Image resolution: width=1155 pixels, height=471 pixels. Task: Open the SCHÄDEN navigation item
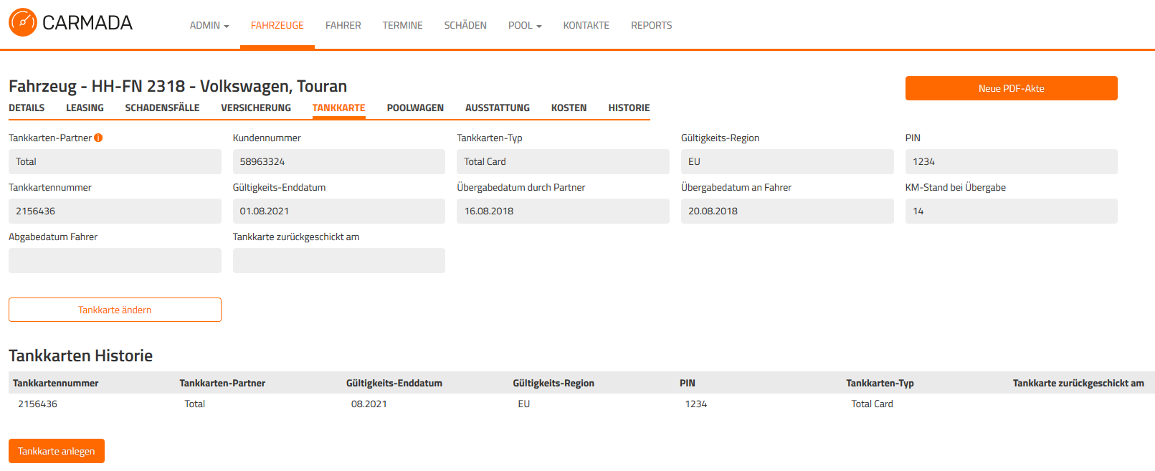[465, 25]
